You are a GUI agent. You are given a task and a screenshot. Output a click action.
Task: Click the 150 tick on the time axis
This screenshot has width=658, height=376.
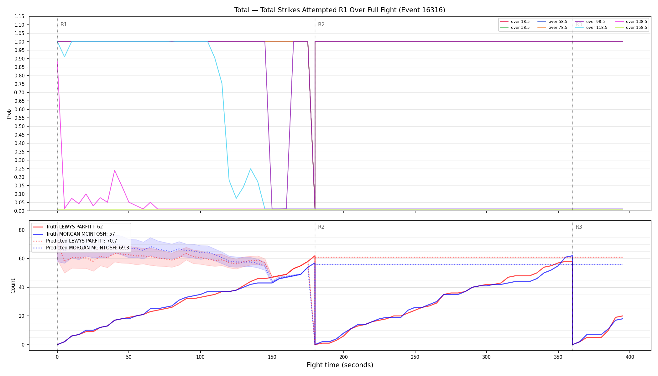[272, 357]
